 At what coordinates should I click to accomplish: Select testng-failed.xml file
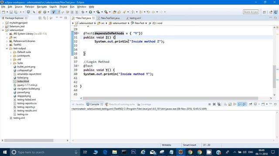[26, 100]
